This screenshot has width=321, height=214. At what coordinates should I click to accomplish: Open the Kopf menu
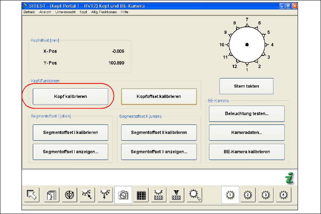tap(83, 12)
